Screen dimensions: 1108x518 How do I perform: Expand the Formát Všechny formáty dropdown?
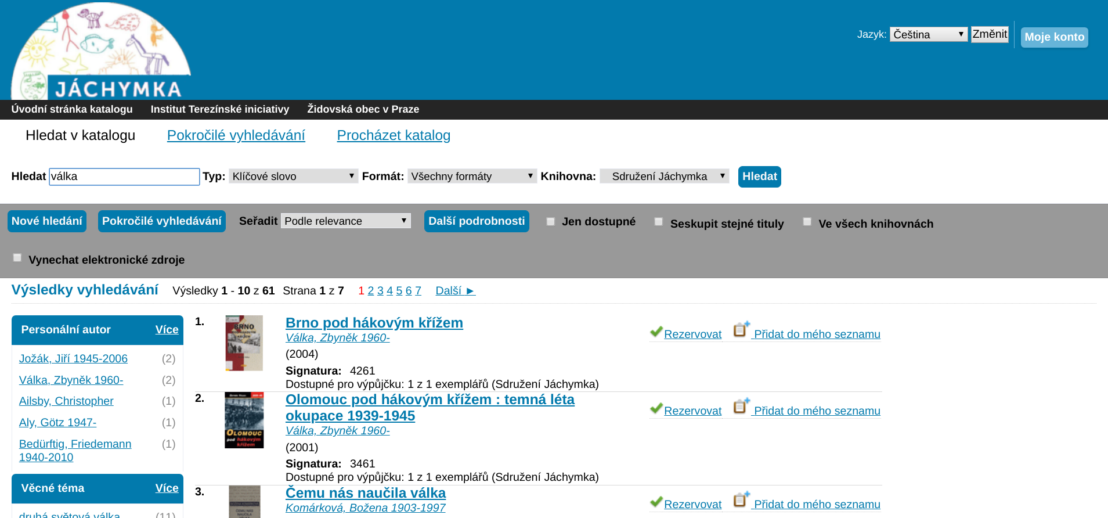(471, 176)
